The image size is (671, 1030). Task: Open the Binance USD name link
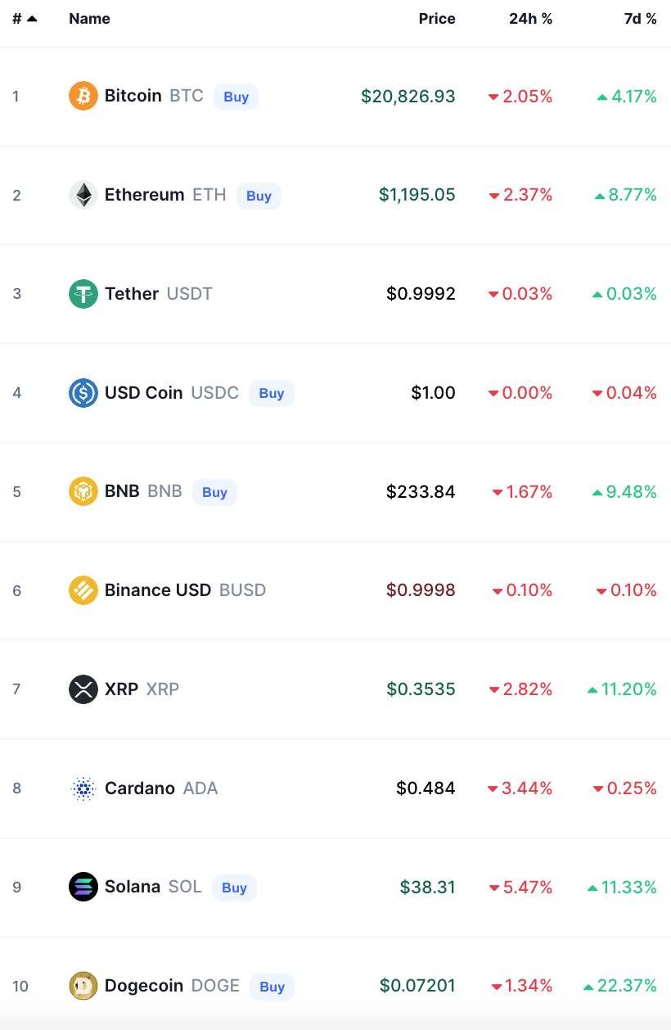click(x=158, y=590)
